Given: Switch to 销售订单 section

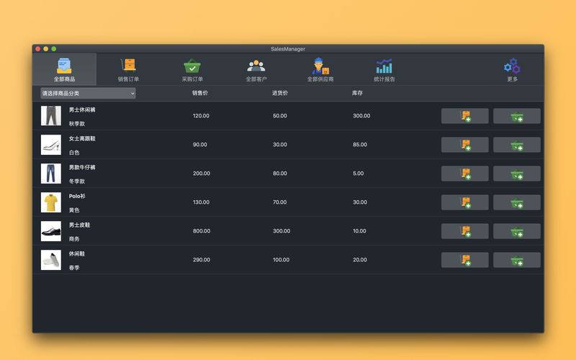Looking at the screenshot, I should click(x=128, y=69).
